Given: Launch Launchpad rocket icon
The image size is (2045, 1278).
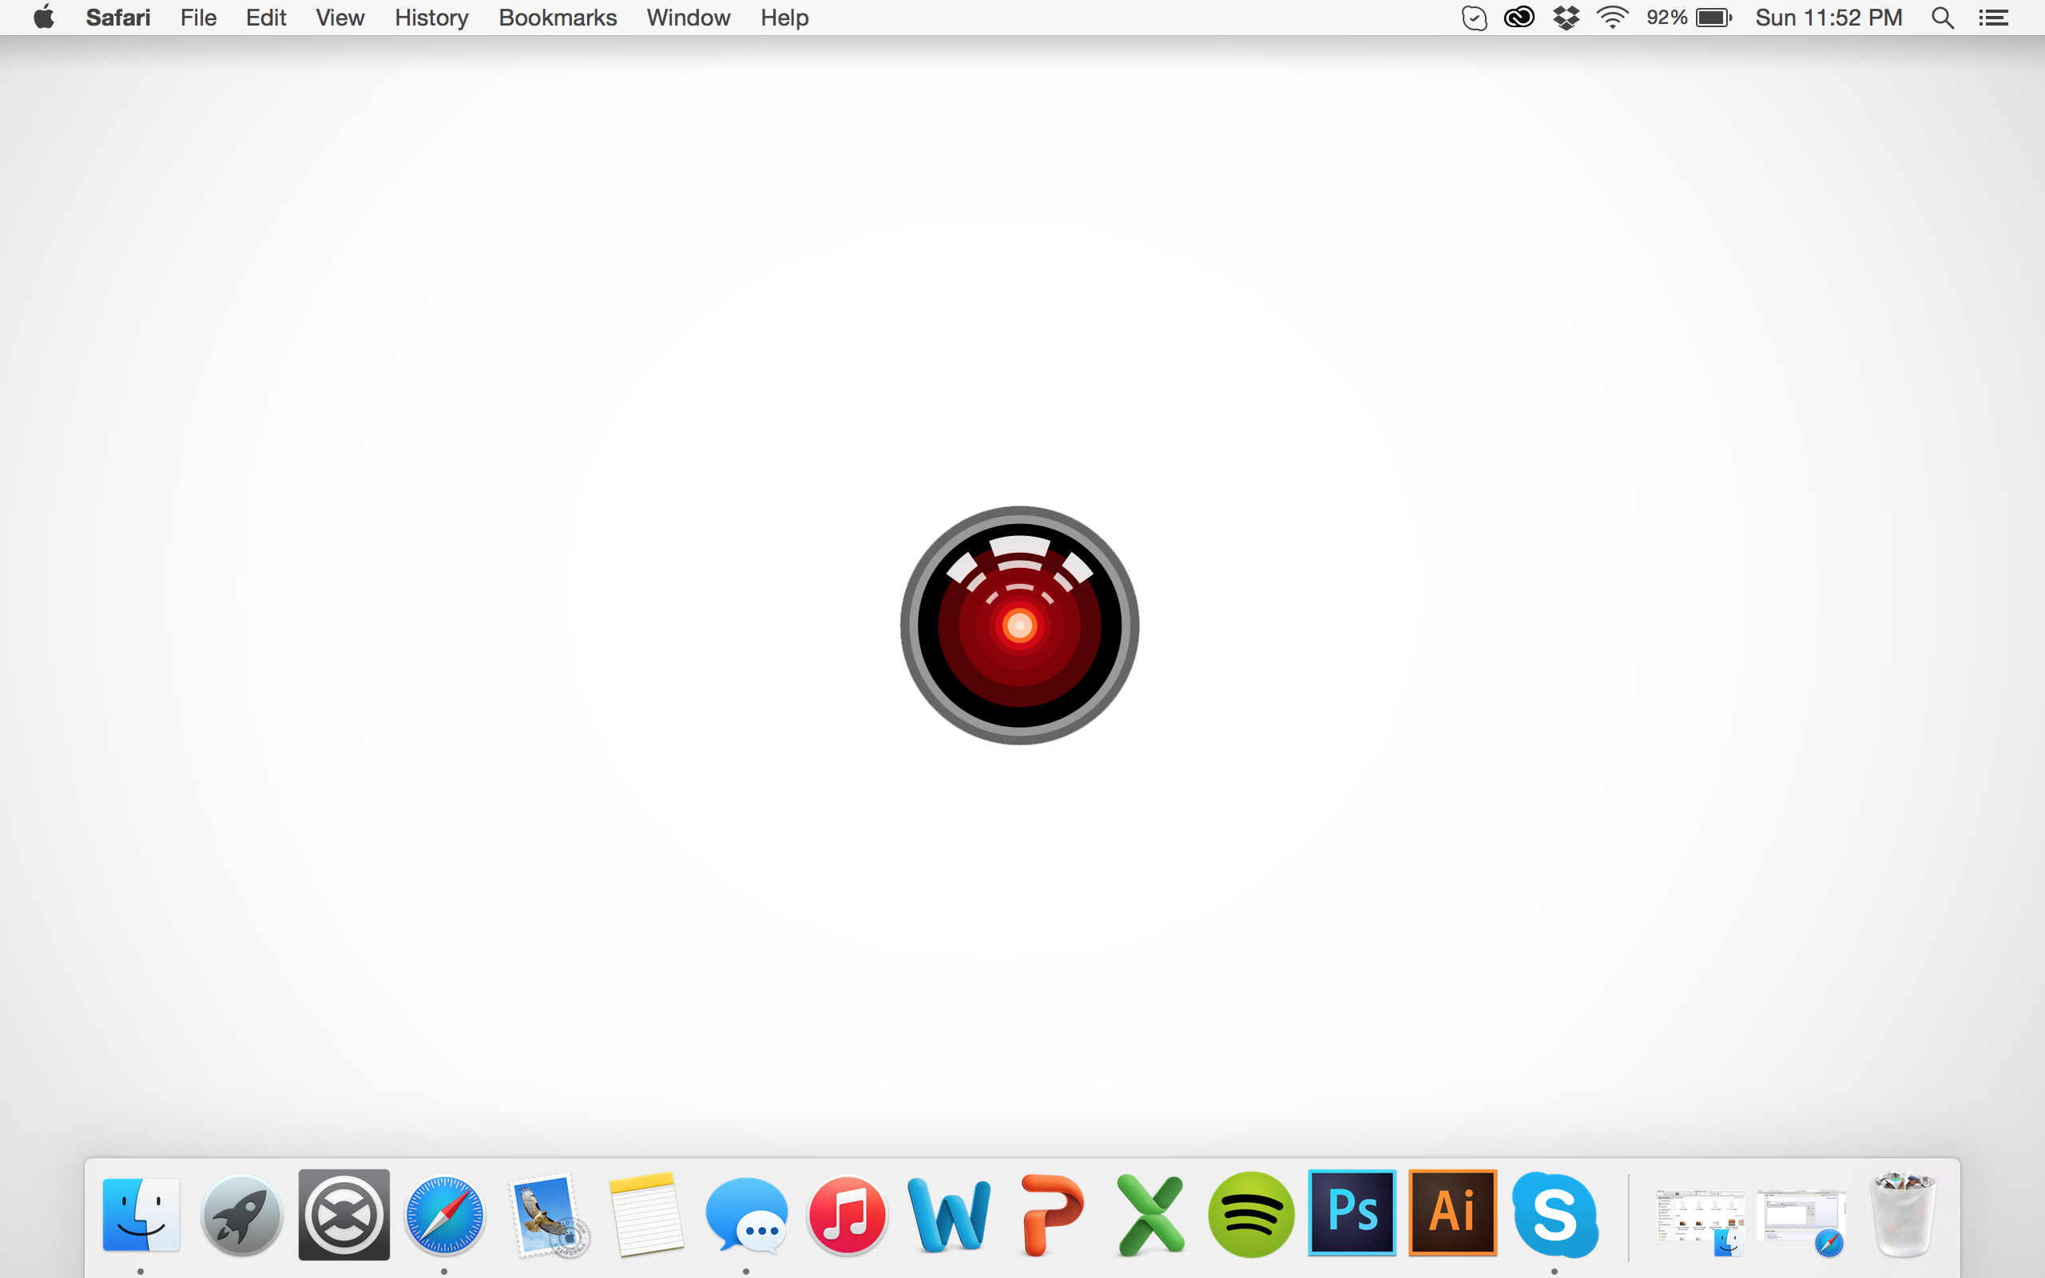Looking at the screenshot, I should click(242, 1216).
